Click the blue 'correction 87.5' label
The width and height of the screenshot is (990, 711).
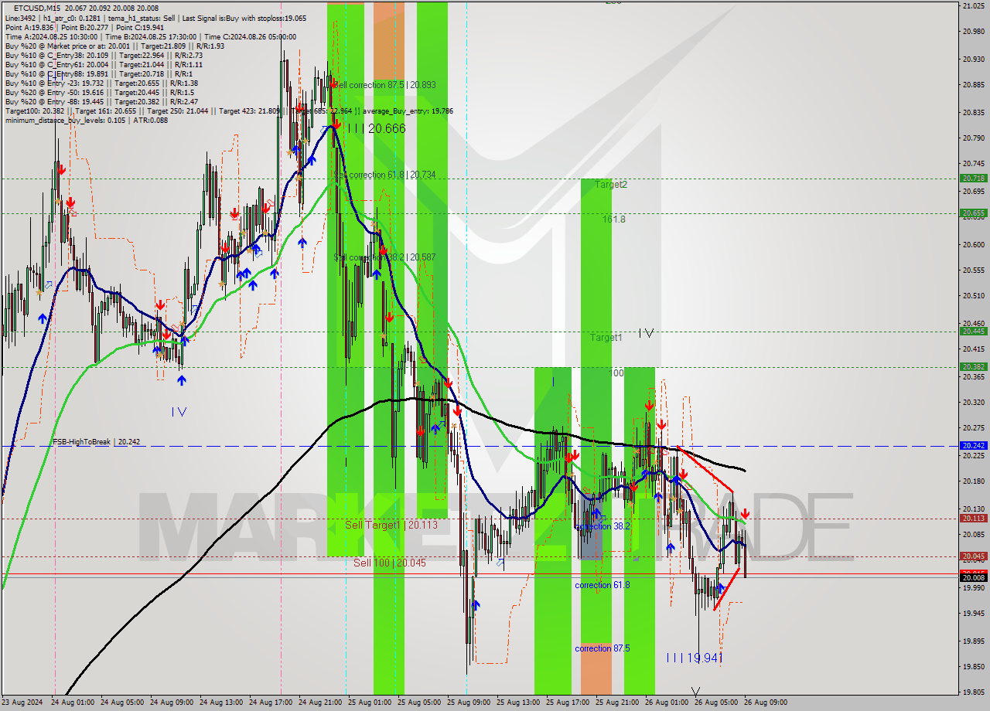point(603,648)
